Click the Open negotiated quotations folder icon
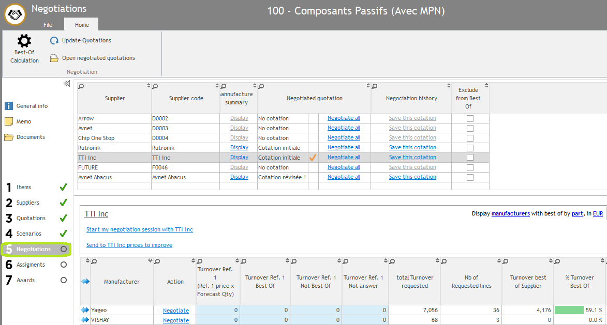The width and height of the screenshot is (607, 325). tap(54, 58)
